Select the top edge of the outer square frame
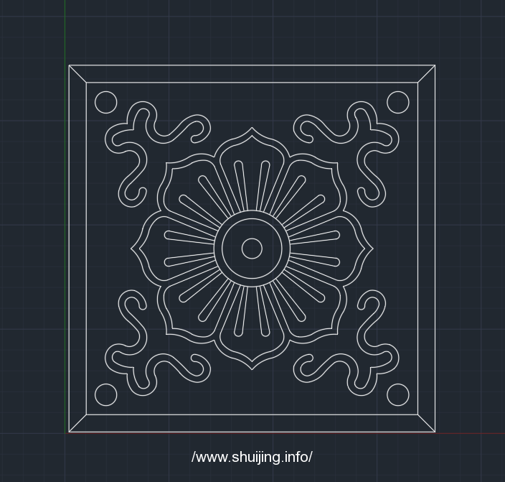The image size is (505, 482). 252,65
